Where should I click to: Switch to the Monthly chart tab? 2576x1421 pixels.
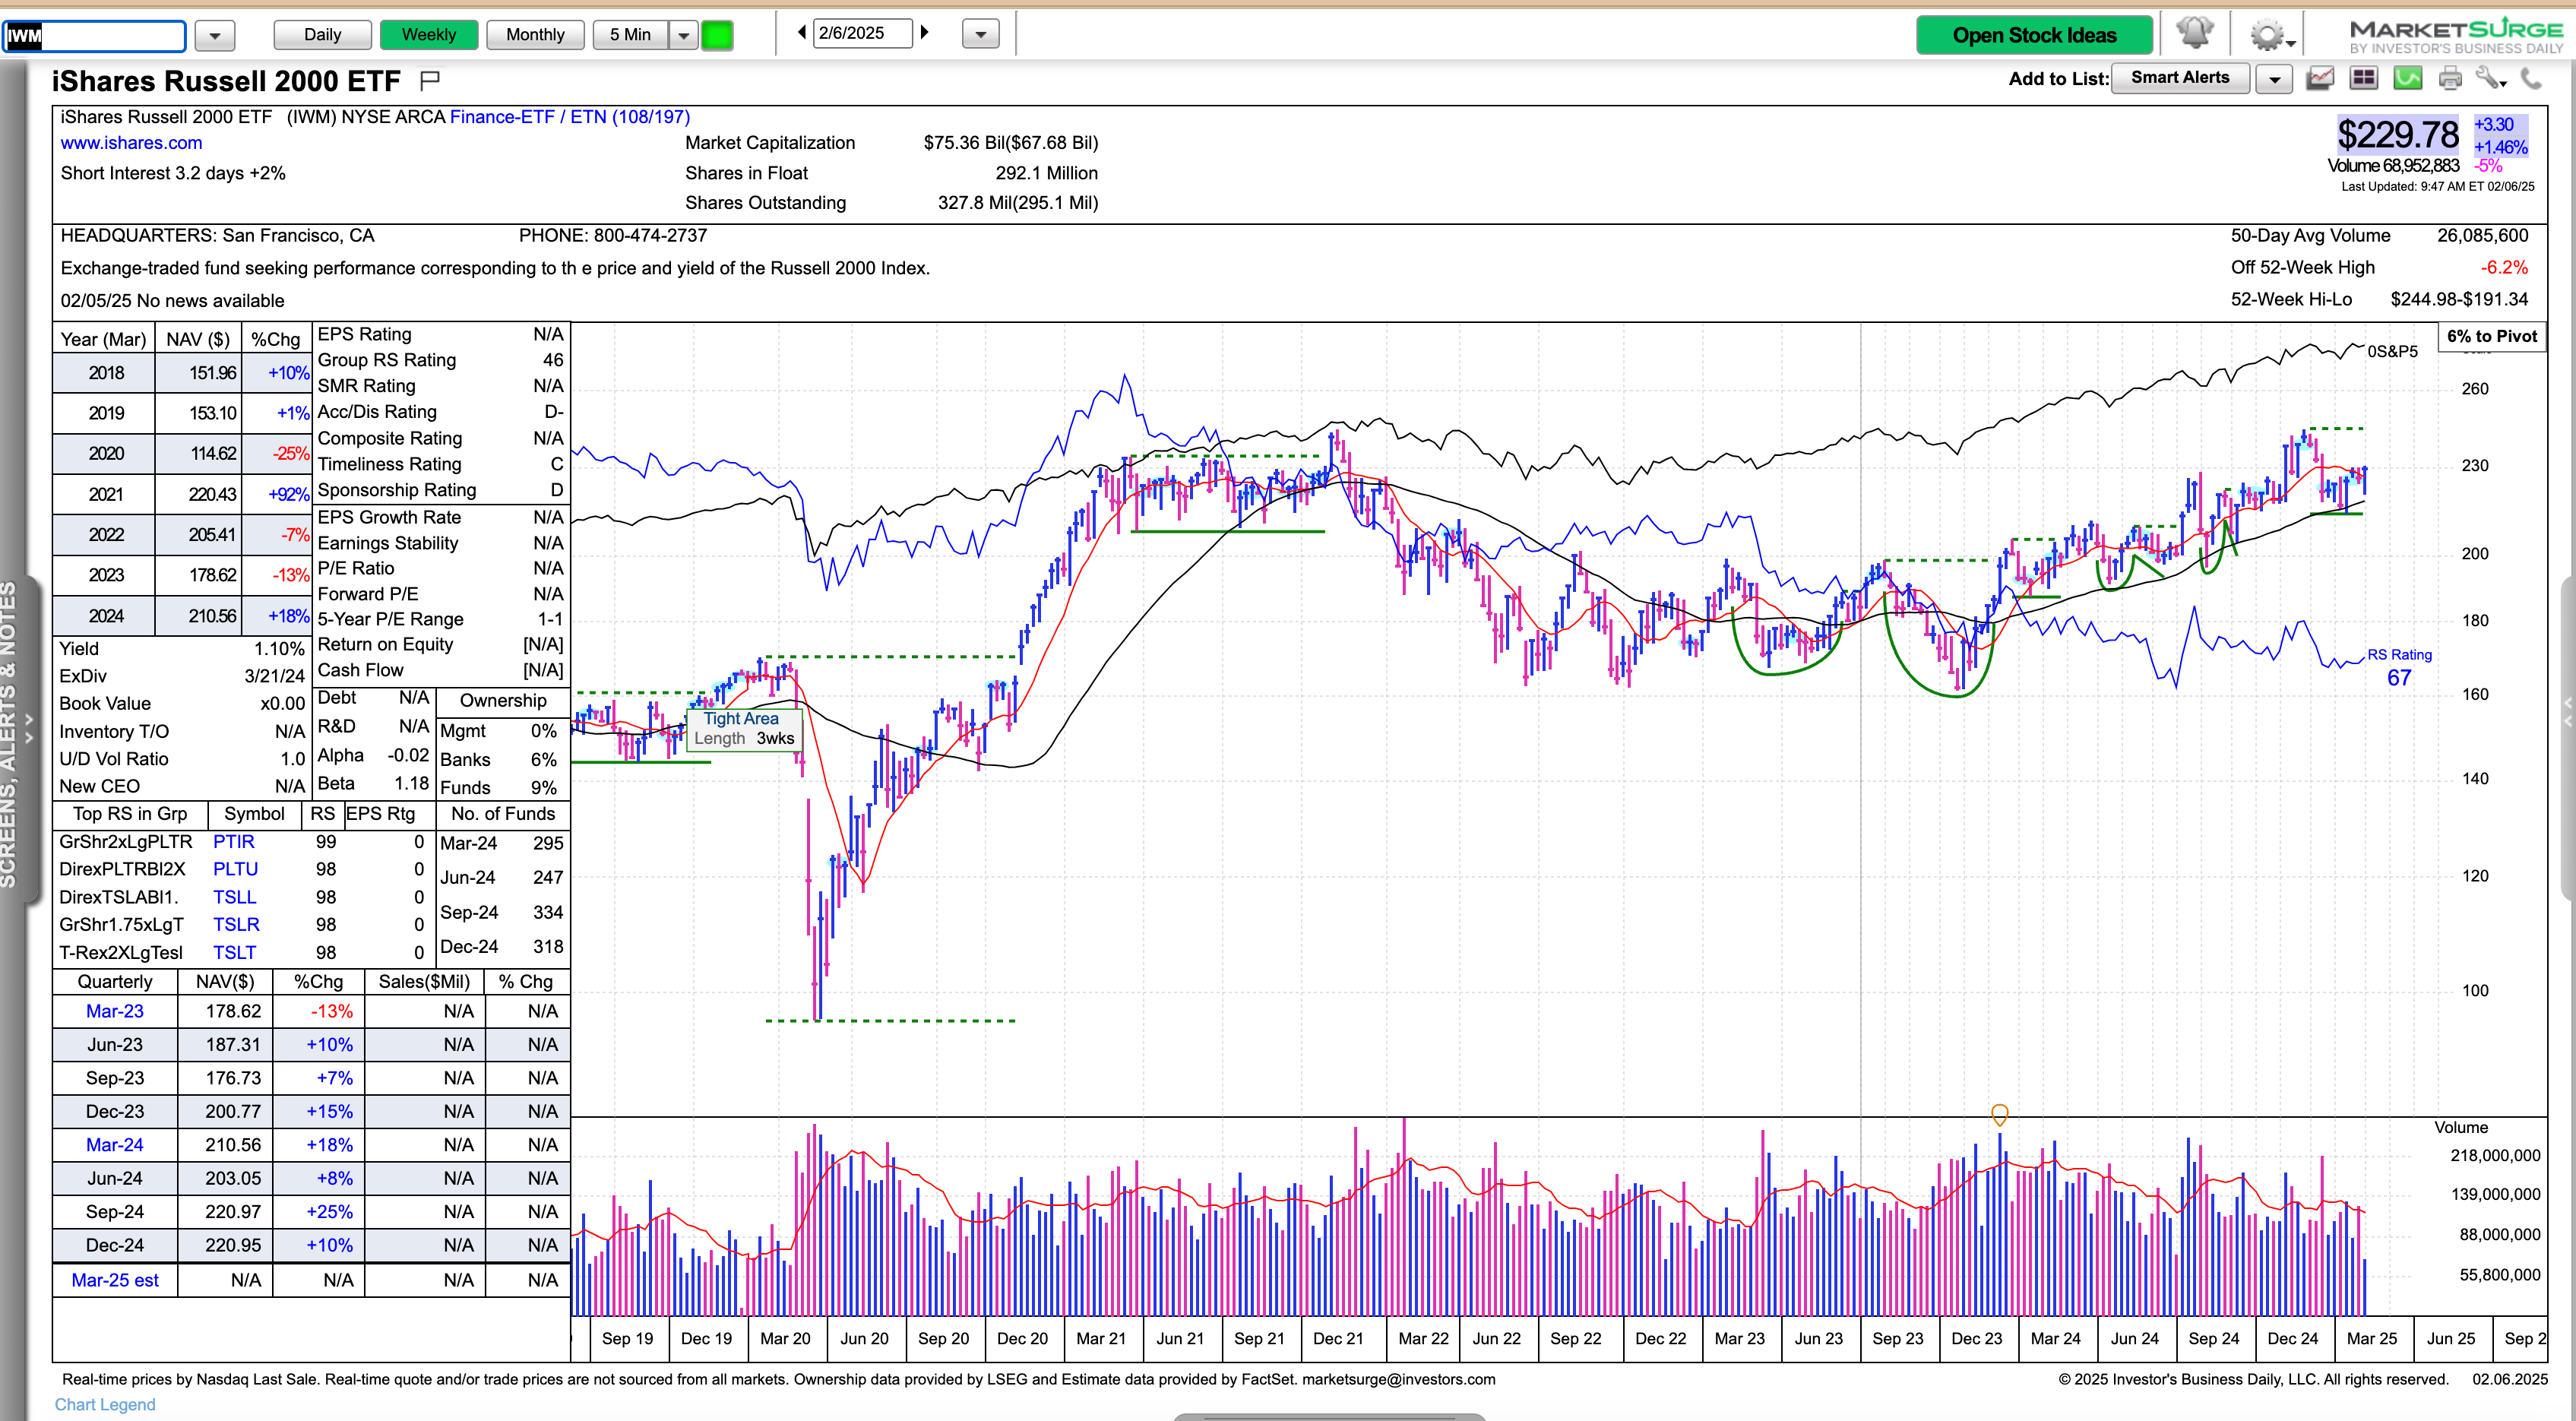(x=535, y=35)
